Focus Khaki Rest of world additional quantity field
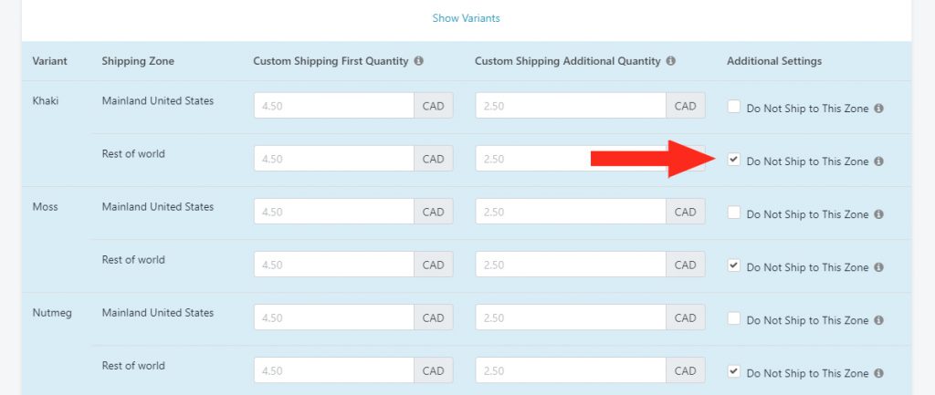The height and width of the screenshot is (395, 935). 571,159
